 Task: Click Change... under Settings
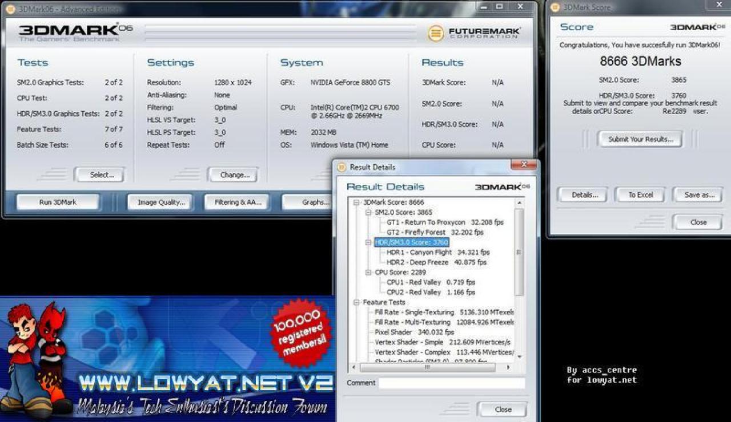tap(233, 175)
